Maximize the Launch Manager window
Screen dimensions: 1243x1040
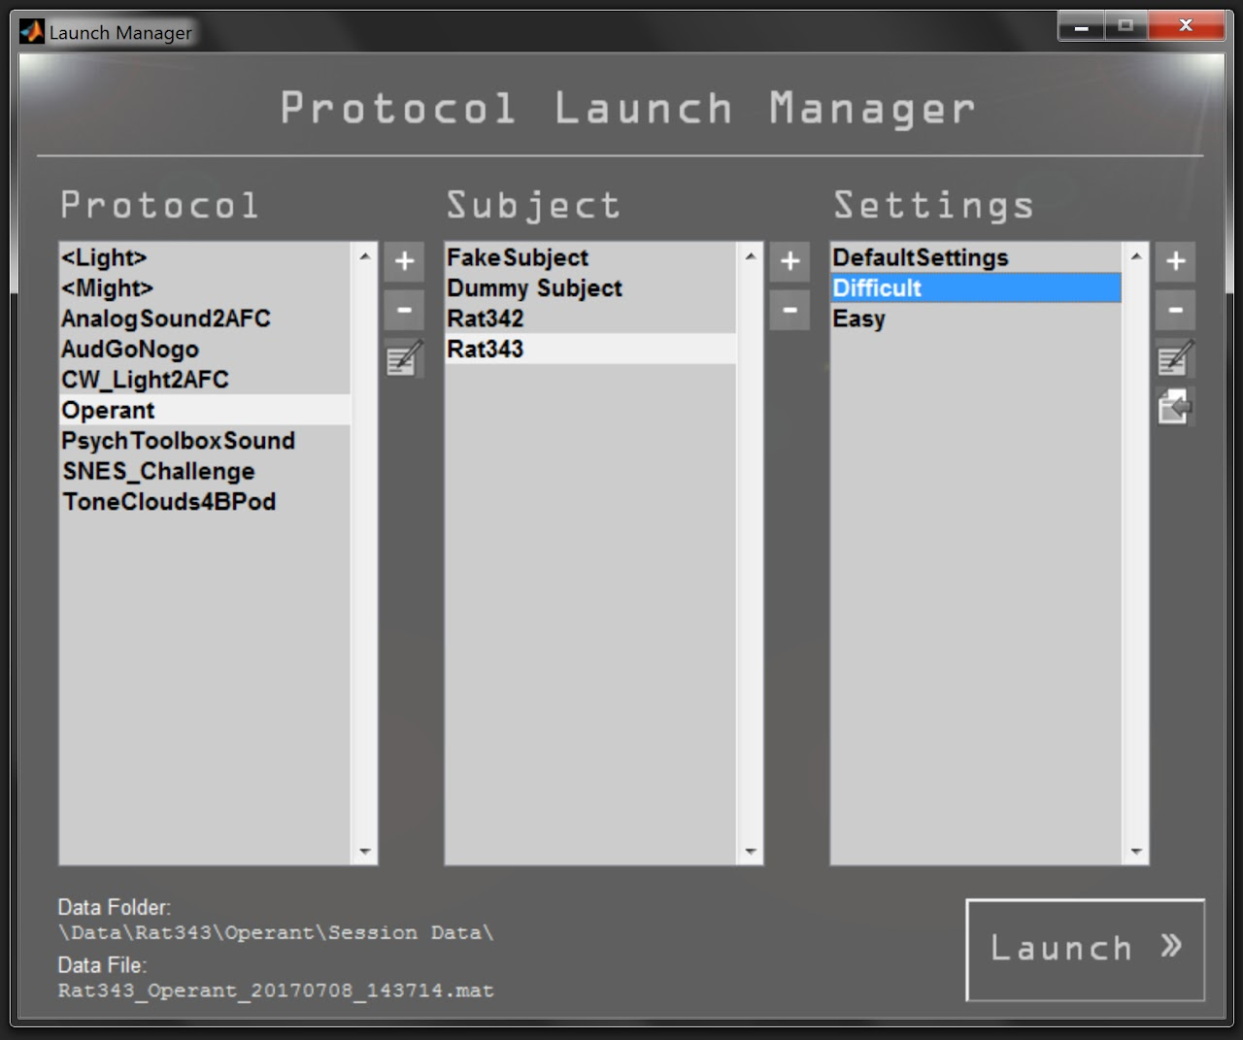pyautogui.click(x=1125, y=26)
